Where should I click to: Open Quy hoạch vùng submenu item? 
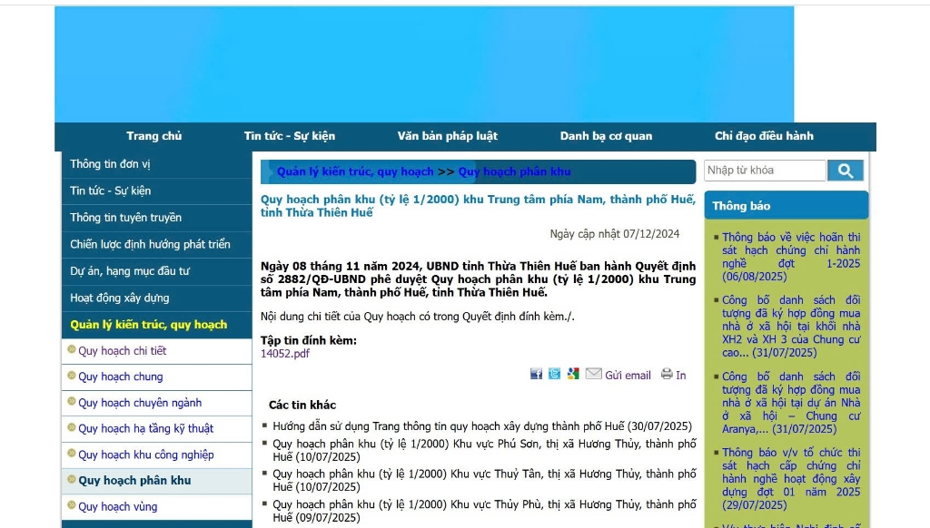156,506
